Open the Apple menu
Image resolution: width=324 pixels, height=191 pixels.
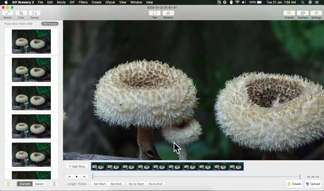pos(6,2)
